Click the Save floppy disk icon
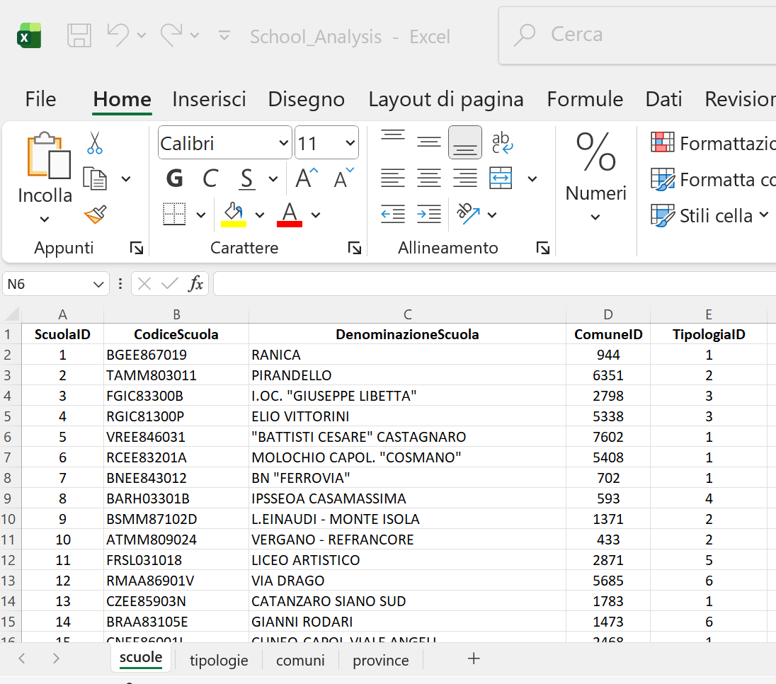 pyautogui.click(x=79, y=35)
